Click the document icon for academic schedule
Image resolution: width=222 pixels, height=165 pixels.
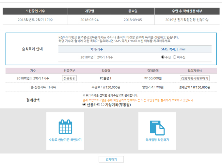157,127
